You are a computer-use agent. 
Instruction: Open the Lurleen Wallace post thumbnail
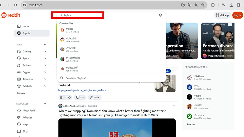coord(165,83)
